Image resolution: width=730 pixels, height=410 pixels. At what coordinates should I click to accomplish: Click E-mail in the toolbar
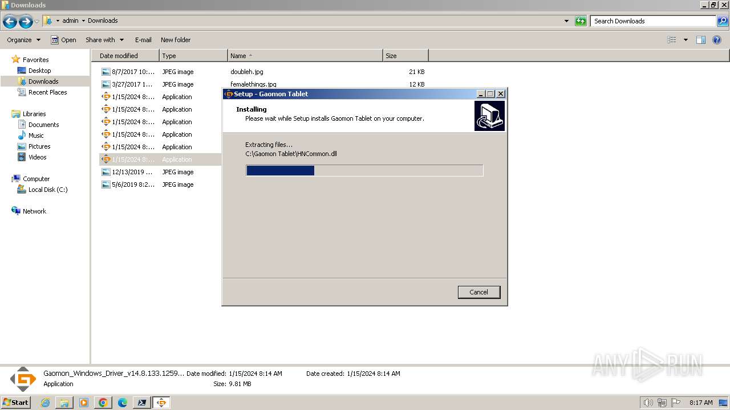(x=143, y=40)
